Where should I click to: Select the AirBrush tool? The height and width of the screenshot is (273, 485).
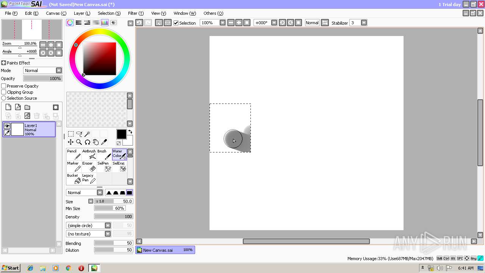(89, 154)
